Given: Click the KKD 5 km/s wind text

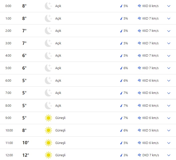Looking at the screenshot, I should [150, 130].
